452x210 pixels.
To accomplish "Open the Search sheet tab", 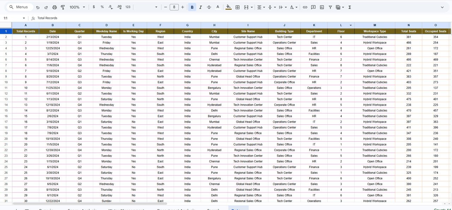I will click(x=213, y=209).
